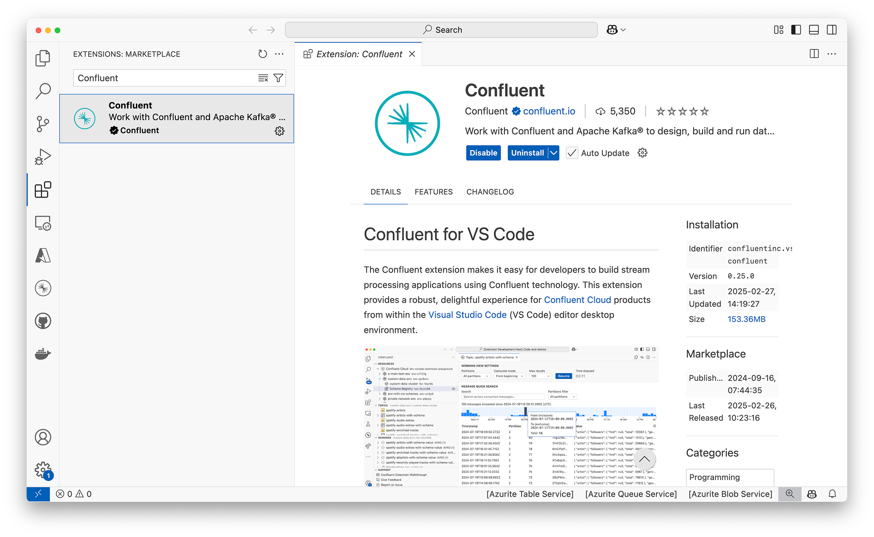The width and height of the screenshot is (874, 537).
Task: Open the Copilot menu in title bar
Action: pyautogui.click(x=616, y=30)
